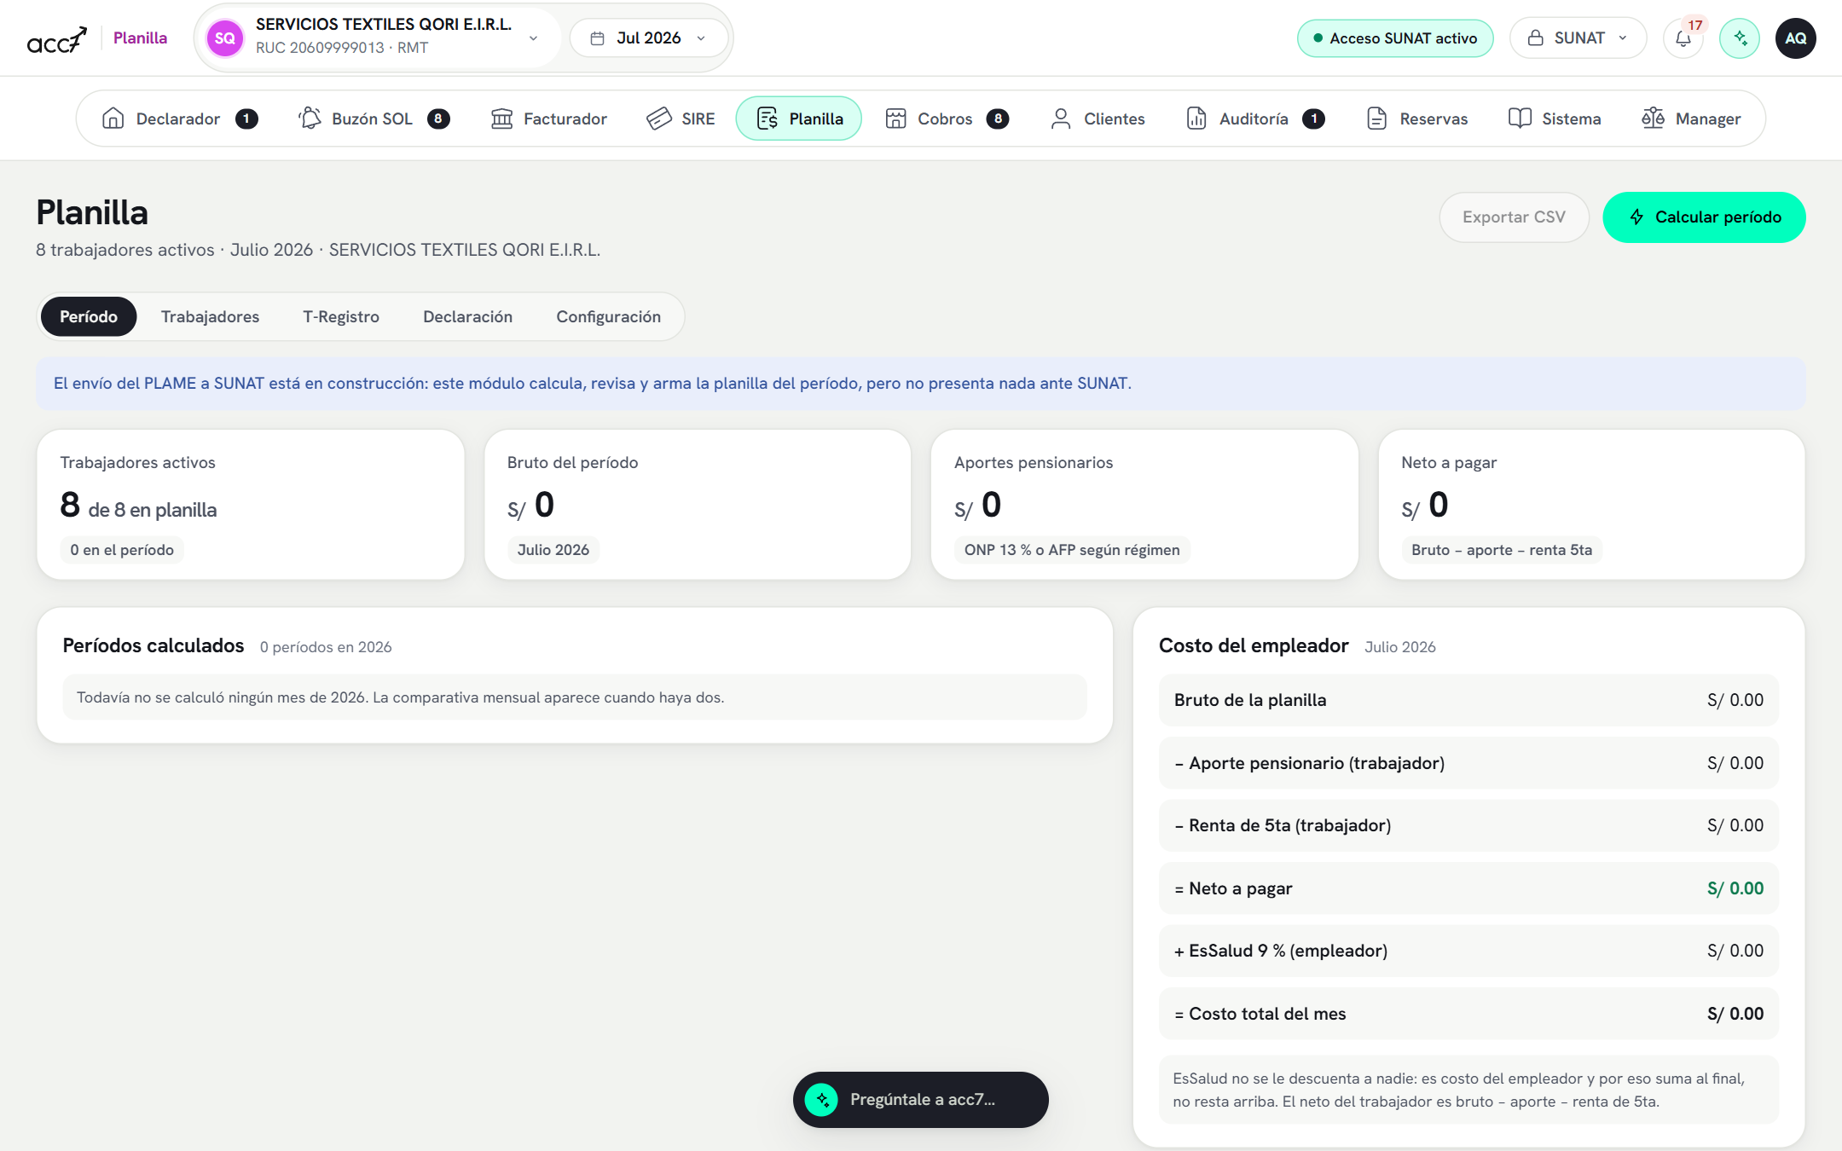Click 'Julio 2026' chip in Bruto card

pos(553,550)
